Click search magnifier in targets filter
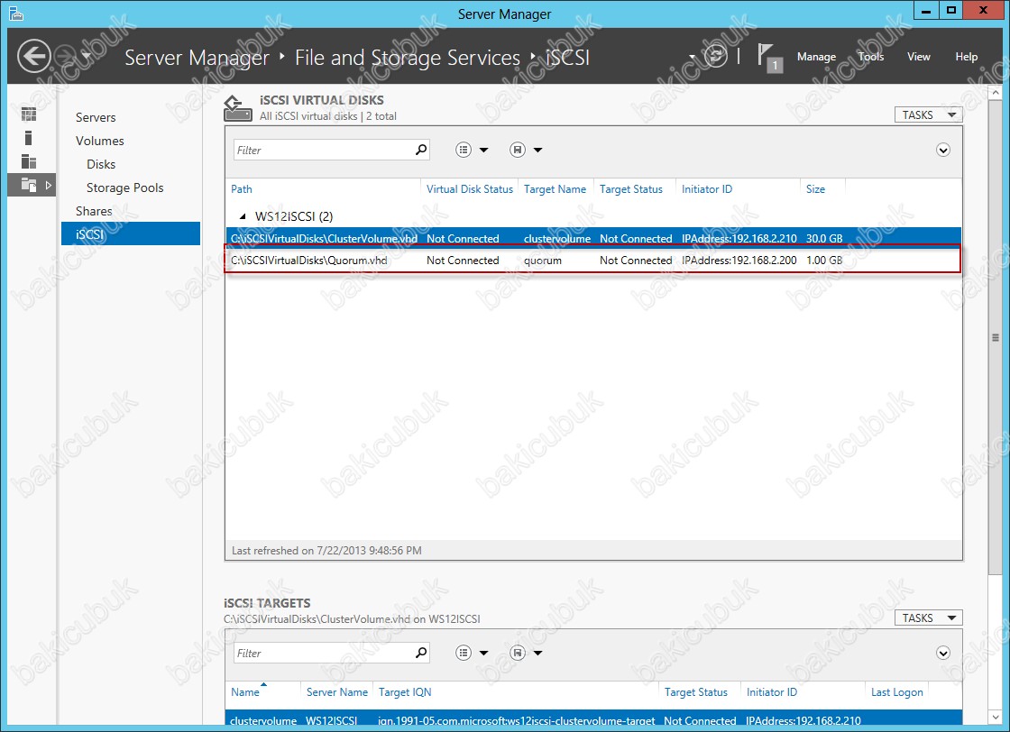Image resolution: width=1010 pixels, height=732 pixels. (x=421, y=653)
